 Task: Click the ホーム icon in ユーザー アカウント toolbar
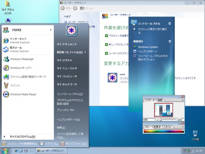point(82,8)
